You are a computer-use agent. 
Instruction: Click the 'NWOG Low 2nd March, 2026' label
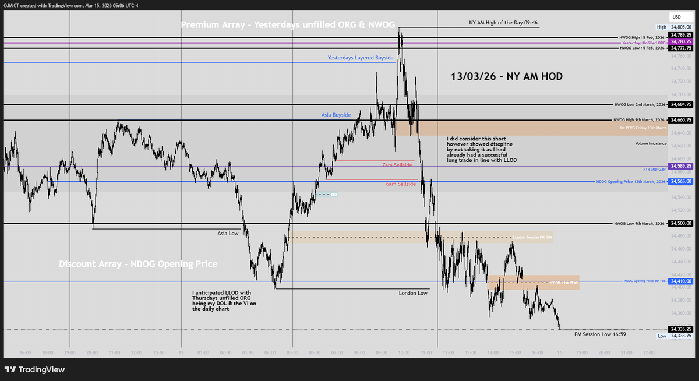tap(640, 105)
